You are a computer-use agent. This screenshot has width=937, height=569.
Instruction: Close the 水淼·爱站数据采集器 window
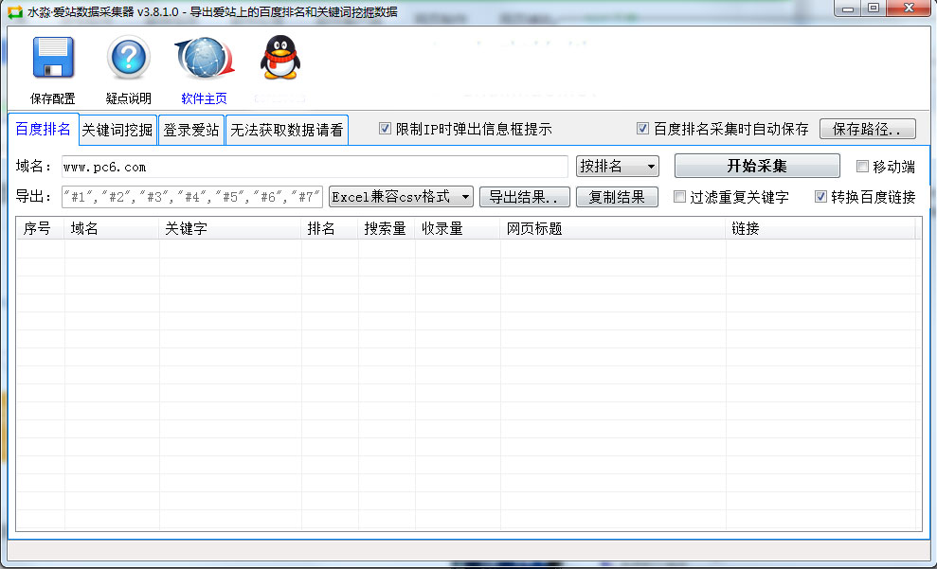point(909,9)
